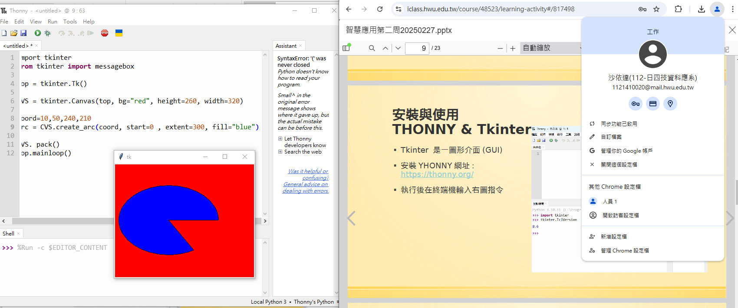The height and width of the screenshot is (308, 738).
Task: Bookmark this page with the star icon
Action: (656, 9)
